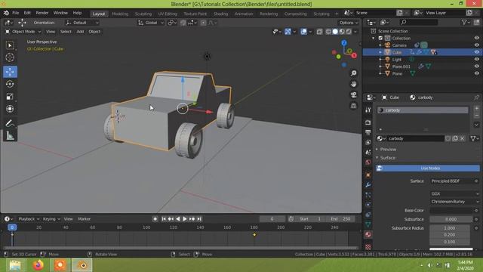483x272 pixels.
Task: Open Material properties tab icon
Action: coord(368,234)
